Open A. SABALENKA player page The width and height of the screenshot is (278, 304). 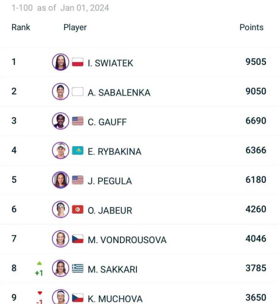pos(119,93)
